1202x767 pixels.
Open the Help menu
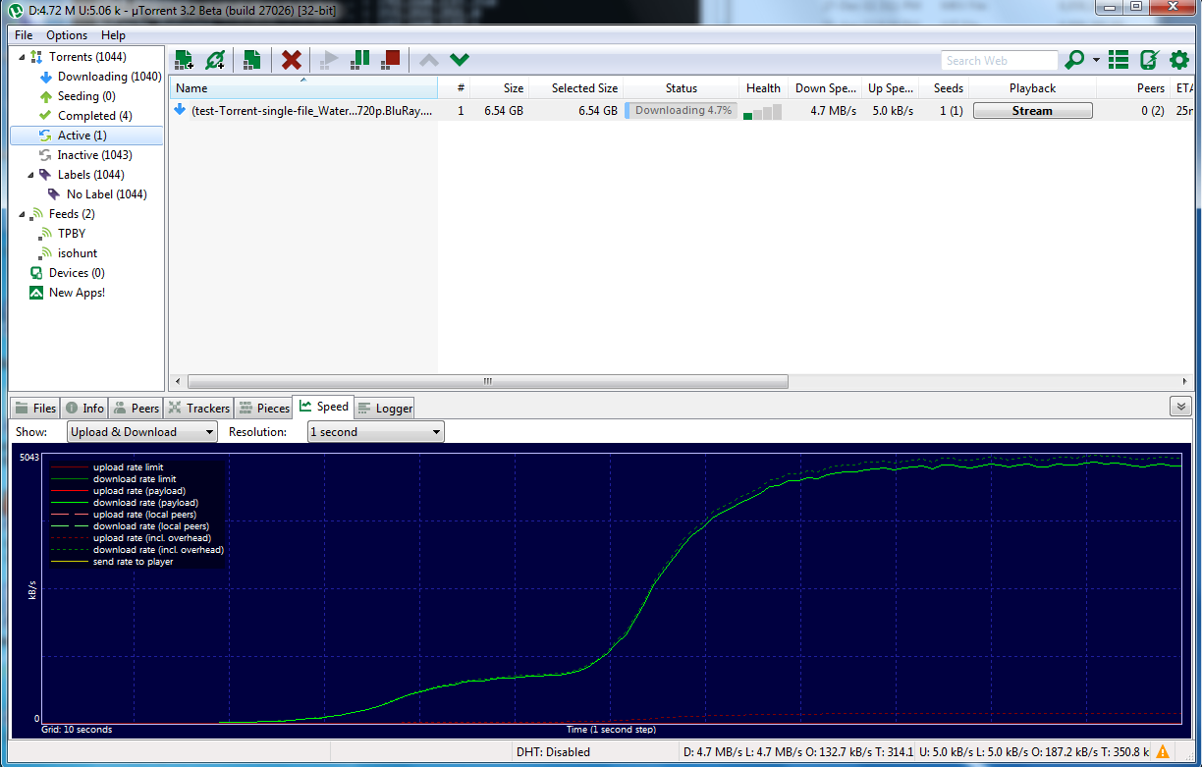coord(114,35)
